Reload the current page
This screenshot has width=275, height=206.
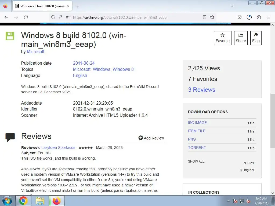coord(26,17)
